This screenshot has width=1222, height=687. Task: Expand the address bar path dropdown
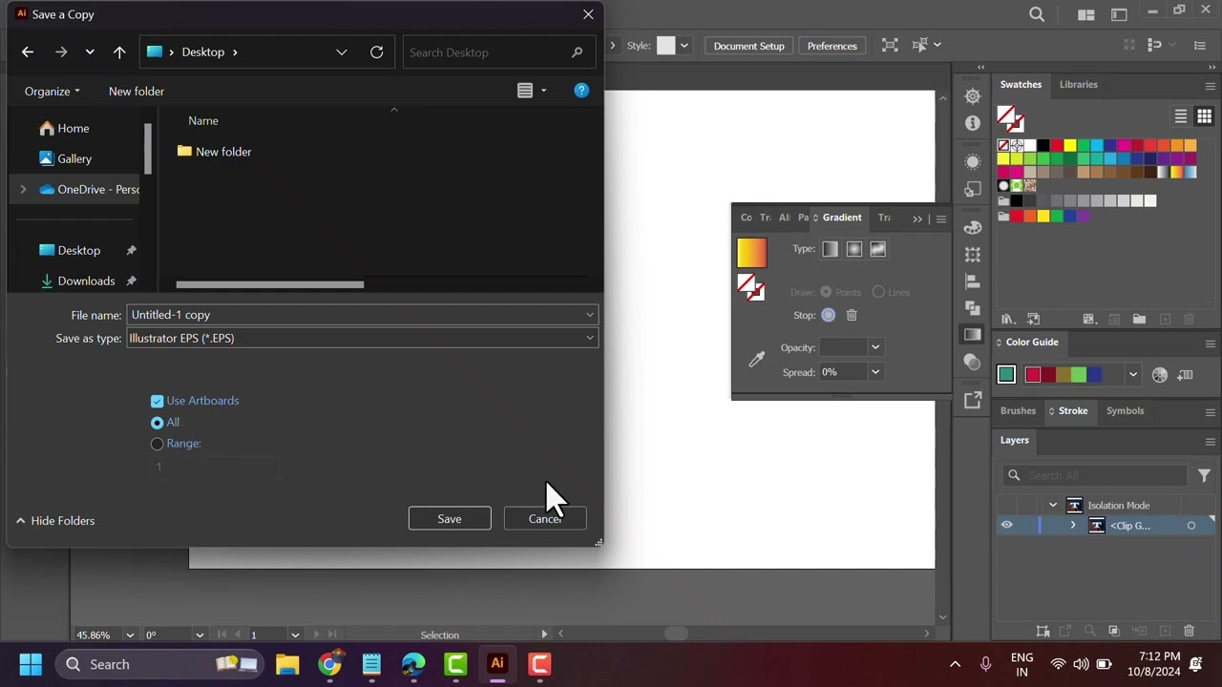coord(341,52)
